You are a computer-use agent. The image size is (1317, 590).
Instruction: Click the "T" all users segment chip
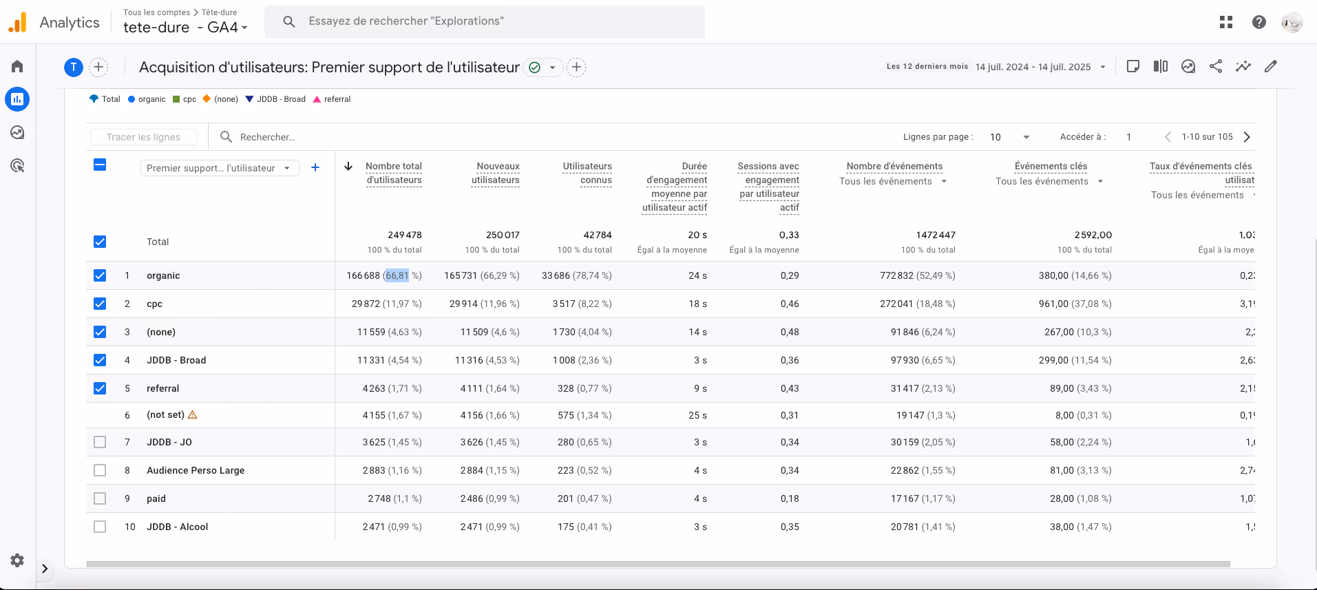(74, 67)
